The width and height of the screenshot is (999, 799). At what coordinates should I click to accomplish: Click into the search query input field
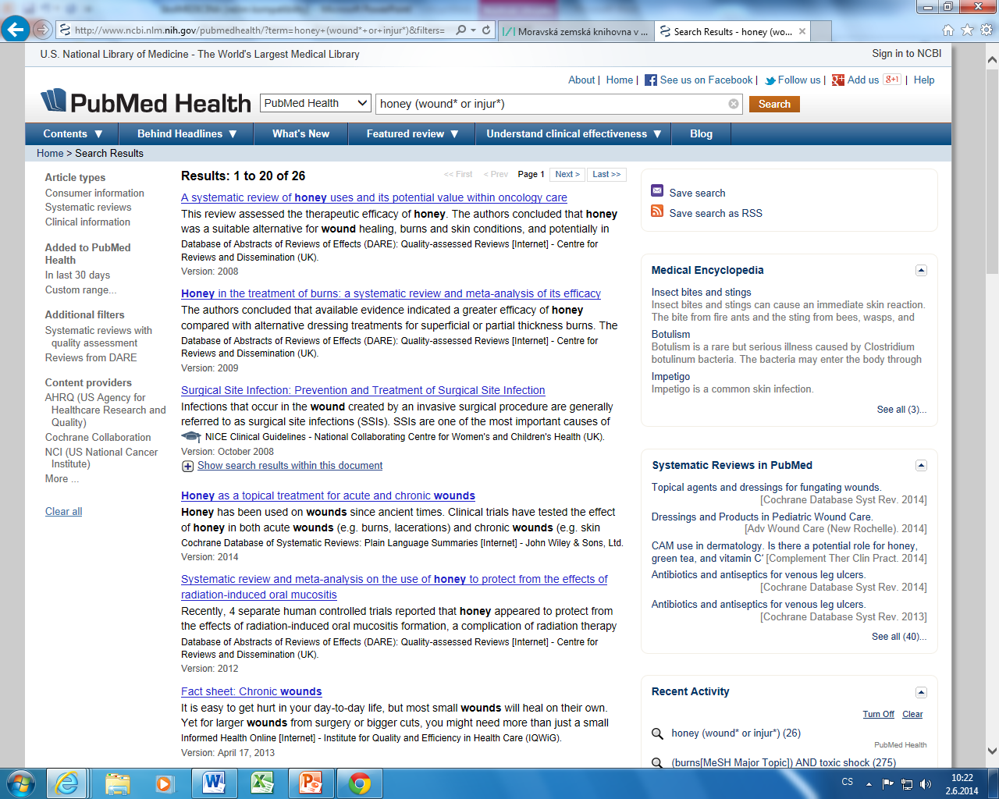coord(552,104)
